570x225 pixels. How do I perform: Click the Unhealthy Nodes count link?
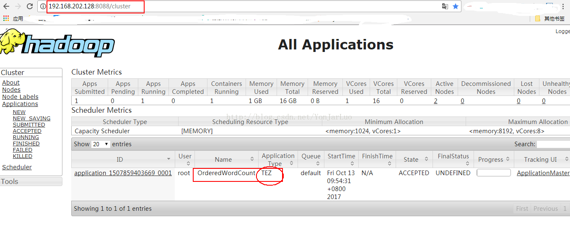pos(544,101)
